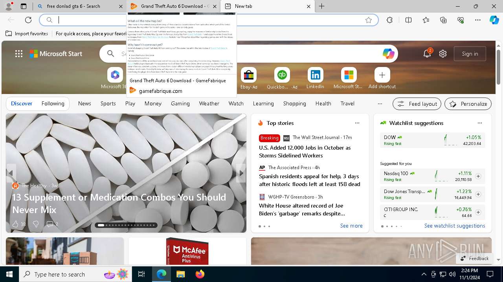Image resolution: width=503 pixels, height=282 pixels.
Task: Open the Weather category
Action: pyautogui.click(x=209, y=104)
